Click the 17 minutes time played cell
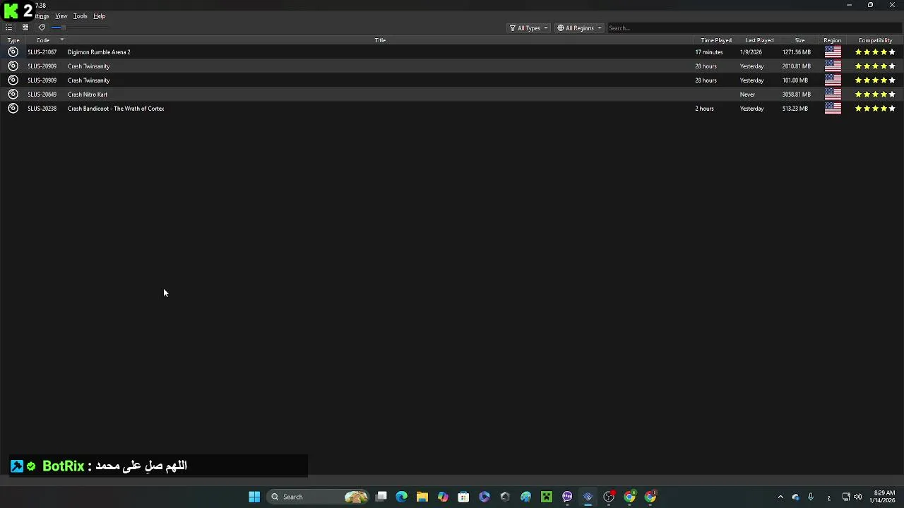This screenshot has height=508, width=904. click(709, 52)
